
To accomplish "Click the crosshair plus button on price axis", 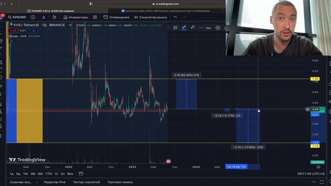I will tap(308, 109).
